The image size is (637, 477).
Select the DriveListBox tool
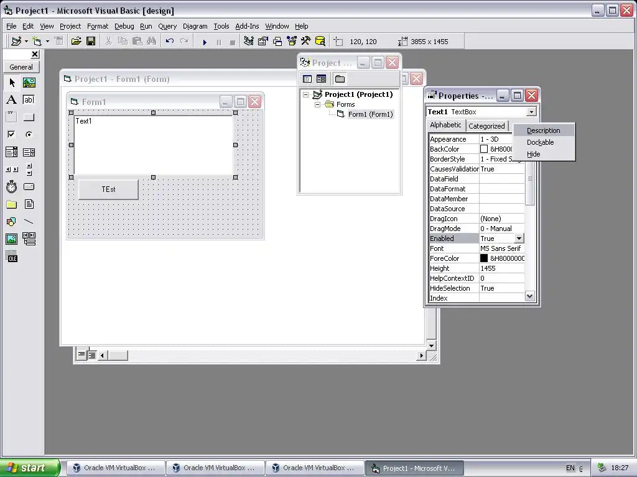point(29,186)
